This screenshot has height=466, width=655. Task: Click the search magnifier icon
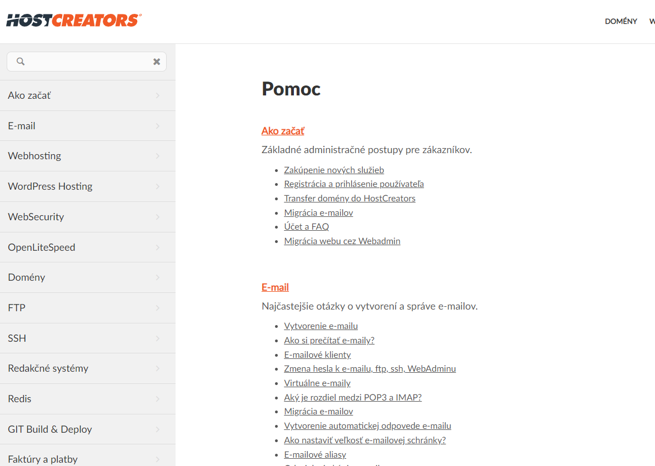[x=21, y=62]
